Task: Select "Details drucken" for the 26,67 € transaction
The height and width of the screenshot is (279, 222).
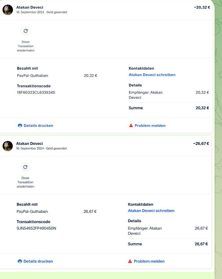Action: (x=38, y=261)
